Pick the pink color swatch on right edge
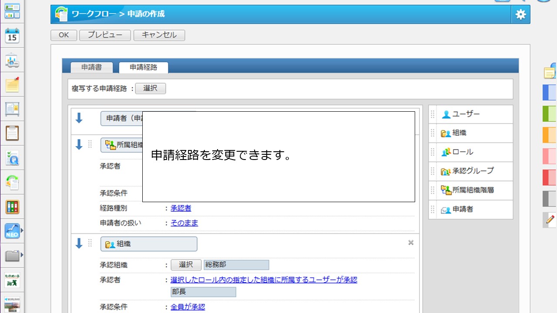557x313 pixels. tap(550, 156)
